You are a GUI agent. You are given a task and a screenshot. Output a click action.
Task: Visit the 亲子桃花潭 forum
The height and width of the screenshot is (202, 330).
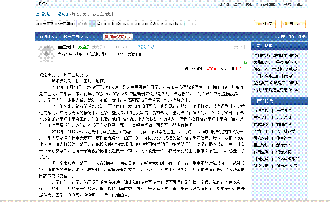[x=286, y=132]
